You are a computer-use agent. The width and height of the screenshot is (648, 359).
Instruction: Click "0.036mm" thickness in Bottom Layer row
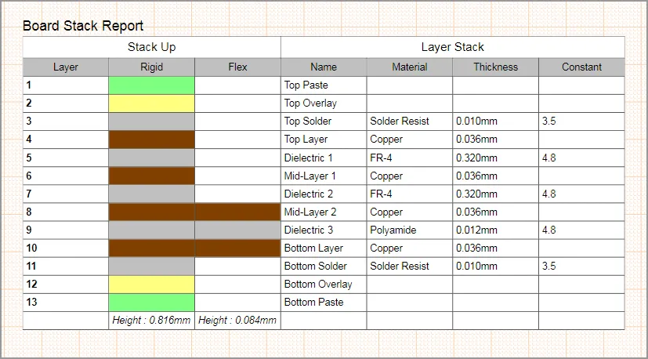pos(495,248)
